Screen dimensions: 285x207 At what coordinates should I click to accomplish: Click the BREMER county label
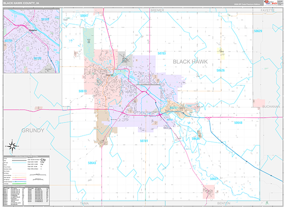point(156,9)
